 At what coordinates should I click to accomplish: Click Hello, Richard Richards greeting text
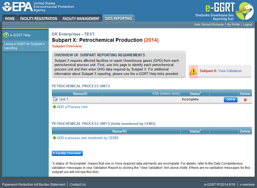pos(209,24)
